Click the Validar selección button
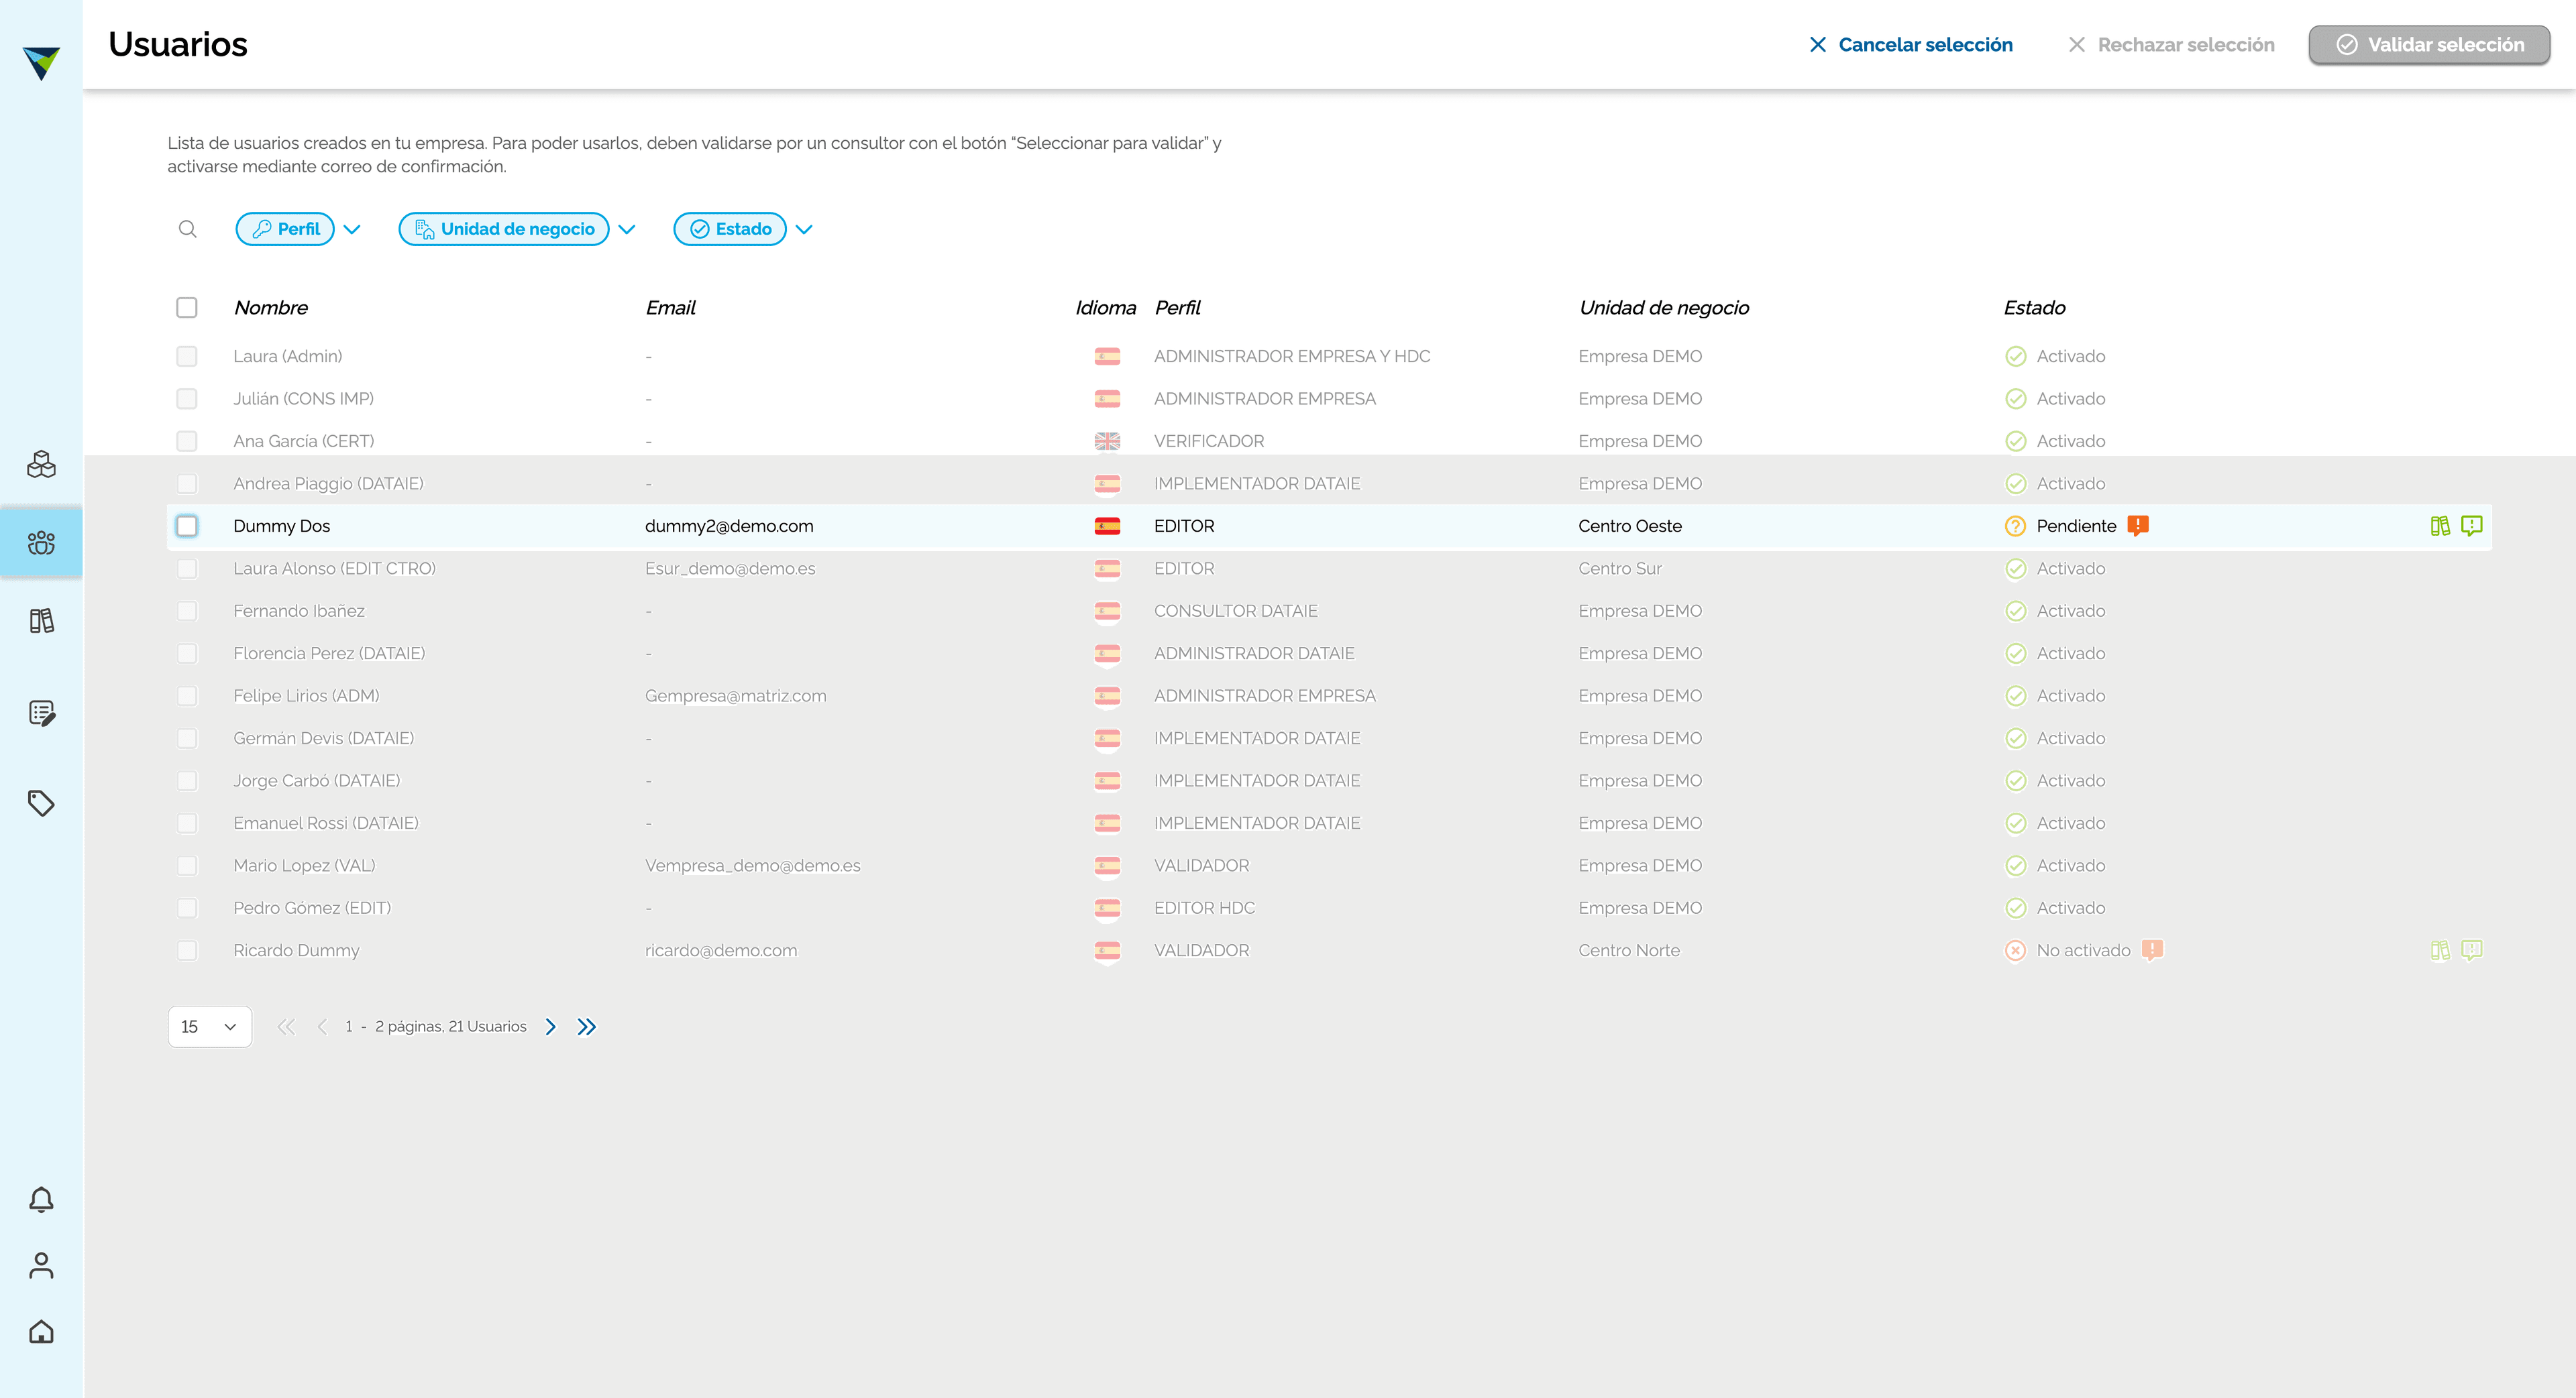Screen dimensions: 2576x1398 tap(2429, 45)
